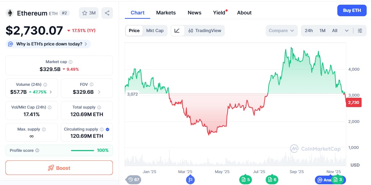
Task: Select the Mkt Cap toggle
Action: pos(155,31)
